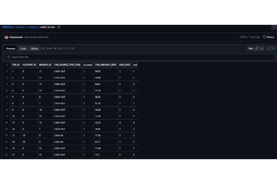This screenshot has height=184, width=277.
Task: Switch to the Preview tab
Action: 10,48
